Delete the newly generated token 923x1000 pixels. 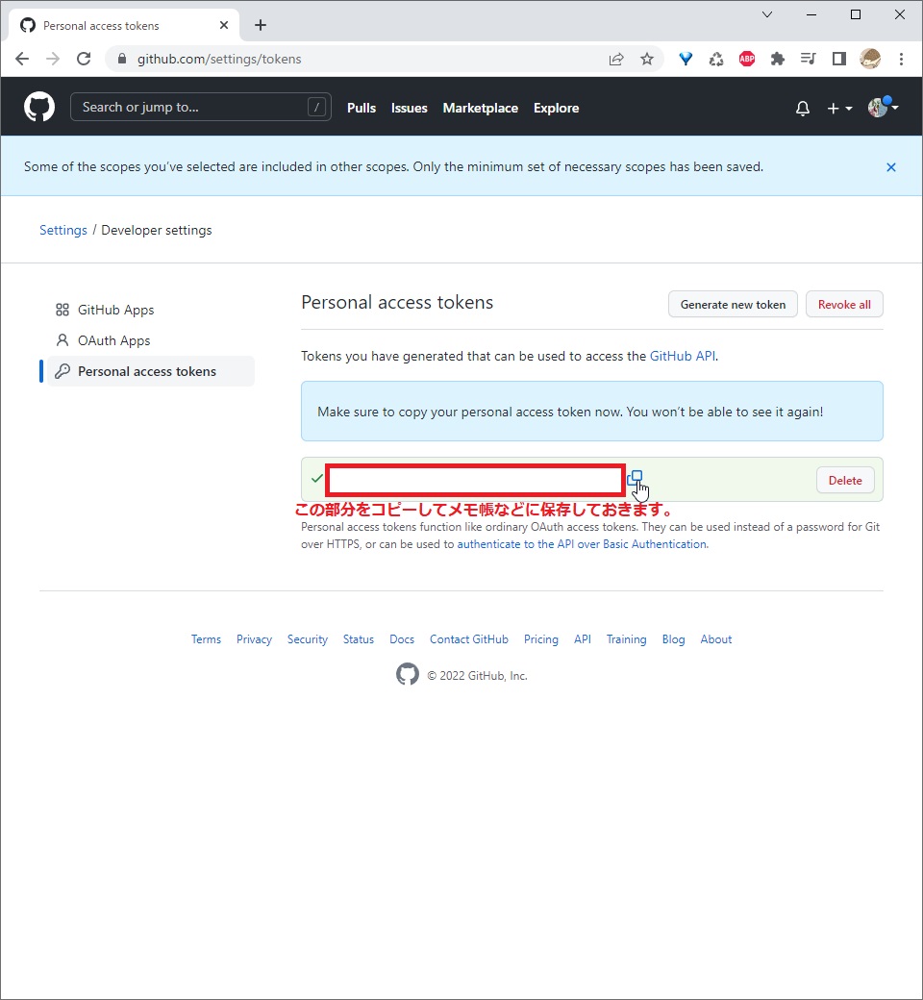point(845,480)
